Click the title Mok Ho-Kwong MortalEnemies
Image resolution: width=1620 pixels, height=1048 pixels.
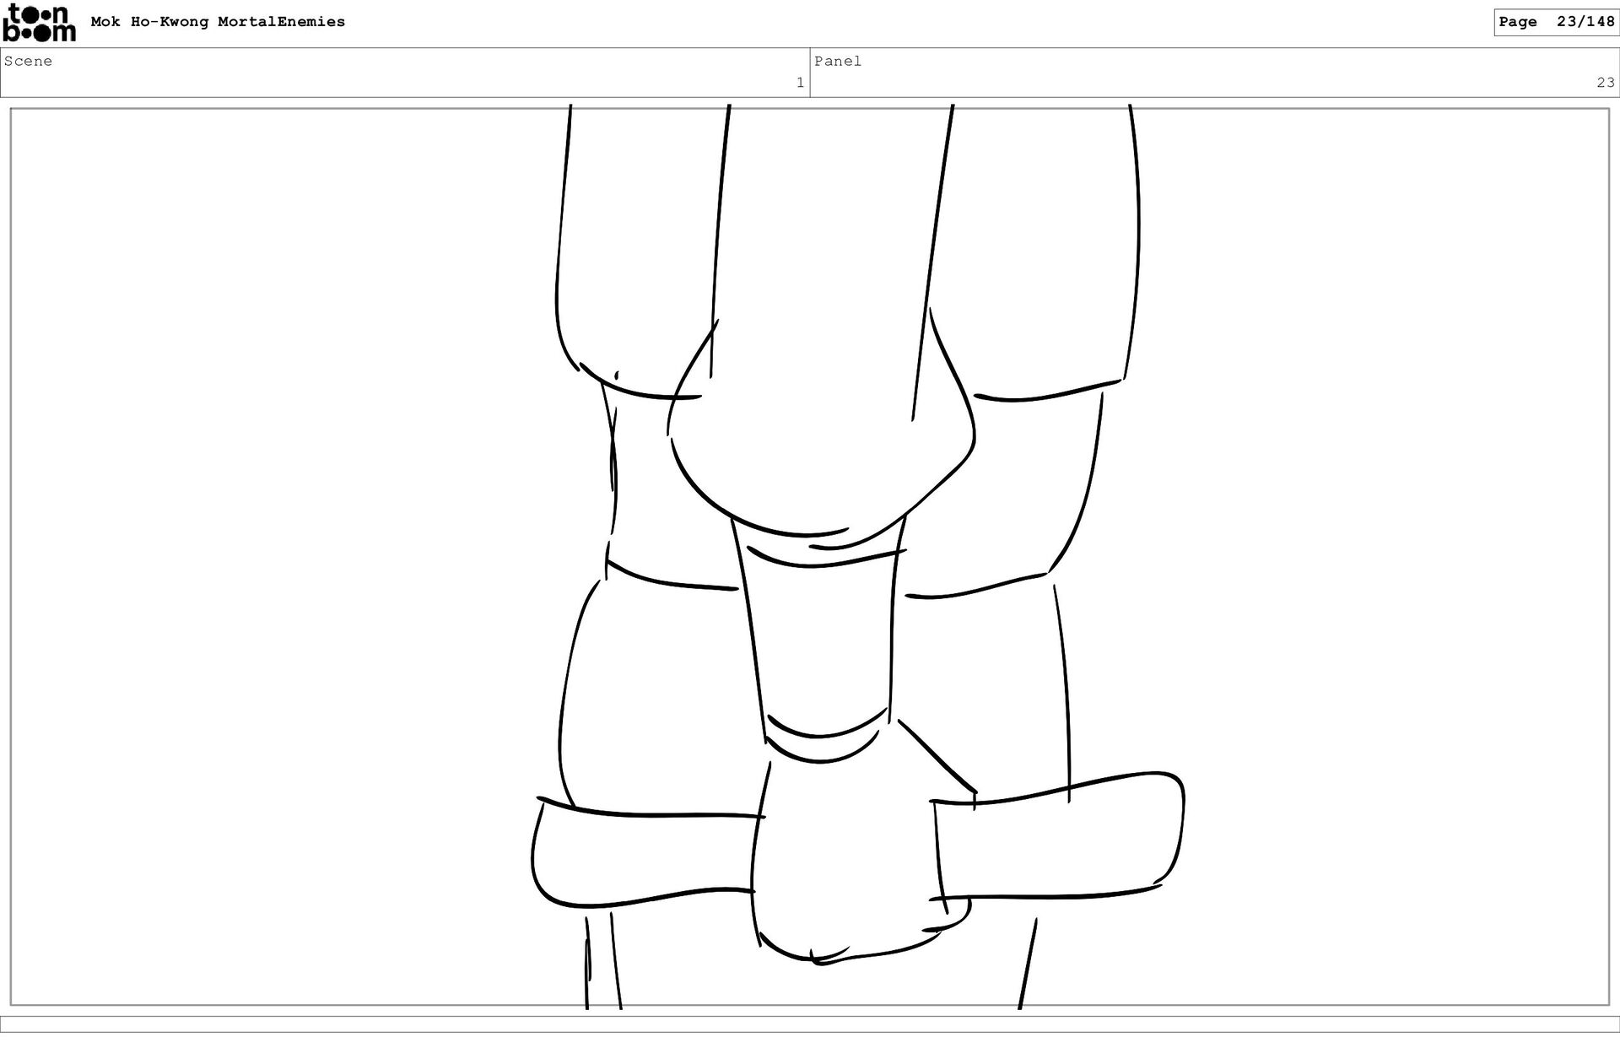tap(218, 22)
